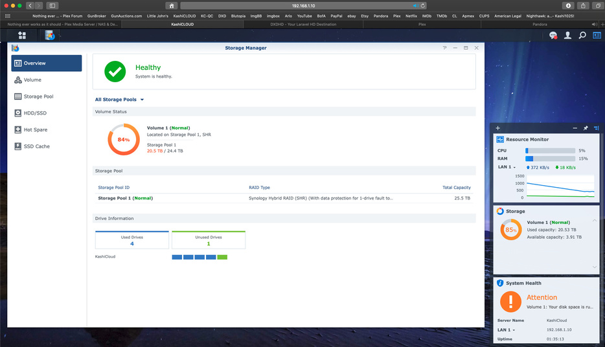Click the Volume sidebar icon
605x347 pixels.
click(17, 80)
